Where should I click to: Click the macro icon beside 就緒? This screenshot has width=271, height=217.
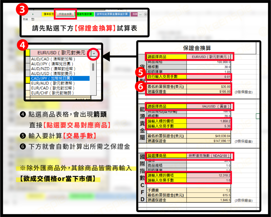coord(33,19)
